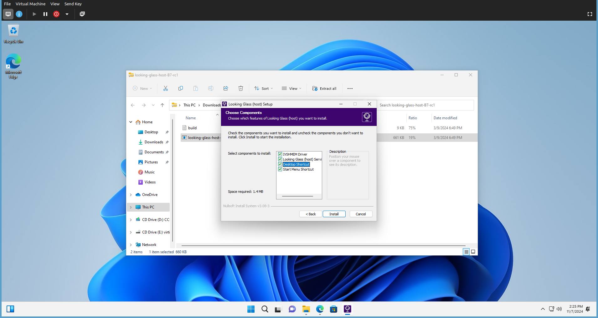598x318 pixels.
Task: Select Microsoft Edge desktop shortcut
Action: coord(13,66)
